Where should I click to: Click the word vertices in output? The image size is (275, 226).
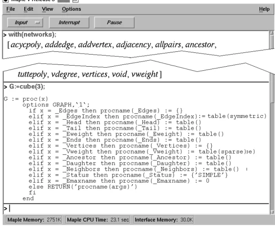[x=94, y=74]
